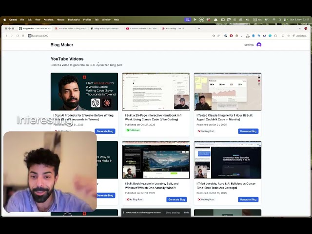Click the notification bell menu bar icon
This screenshot has width=312, height=234.
(215, 19)
